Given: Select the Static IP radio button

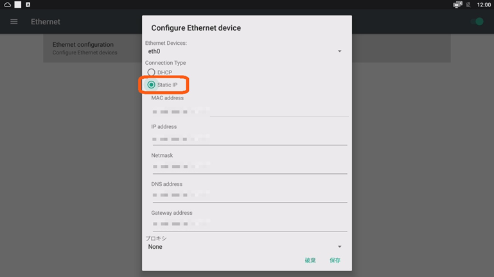Looking at the screenshot, I should click(151, 85).
